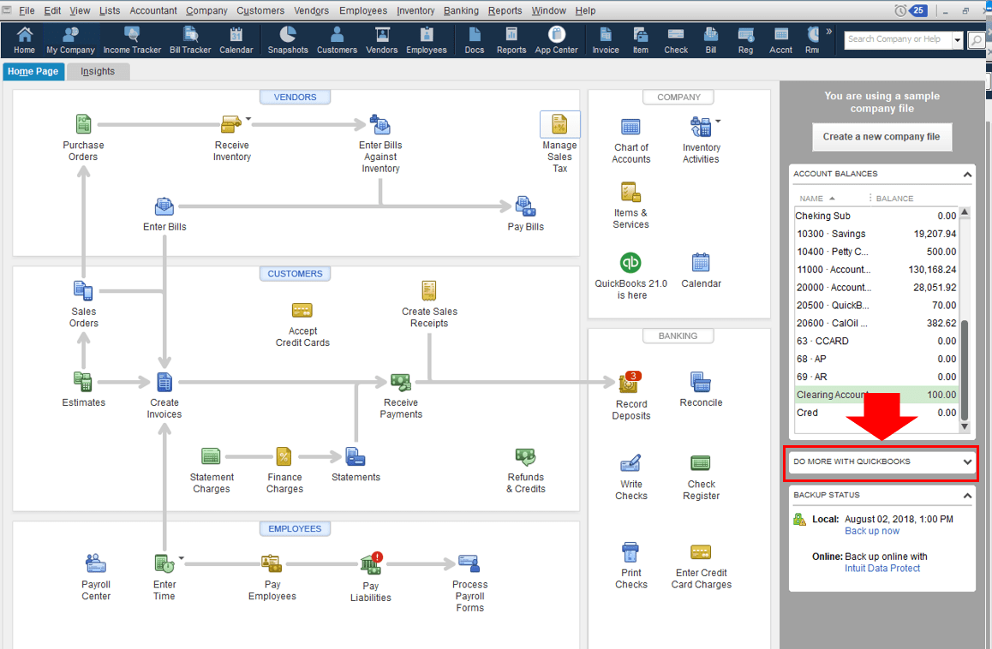Click Accept Credit Cards icon
The width and height of the screenshot is (992, 649).
point(302,311)
